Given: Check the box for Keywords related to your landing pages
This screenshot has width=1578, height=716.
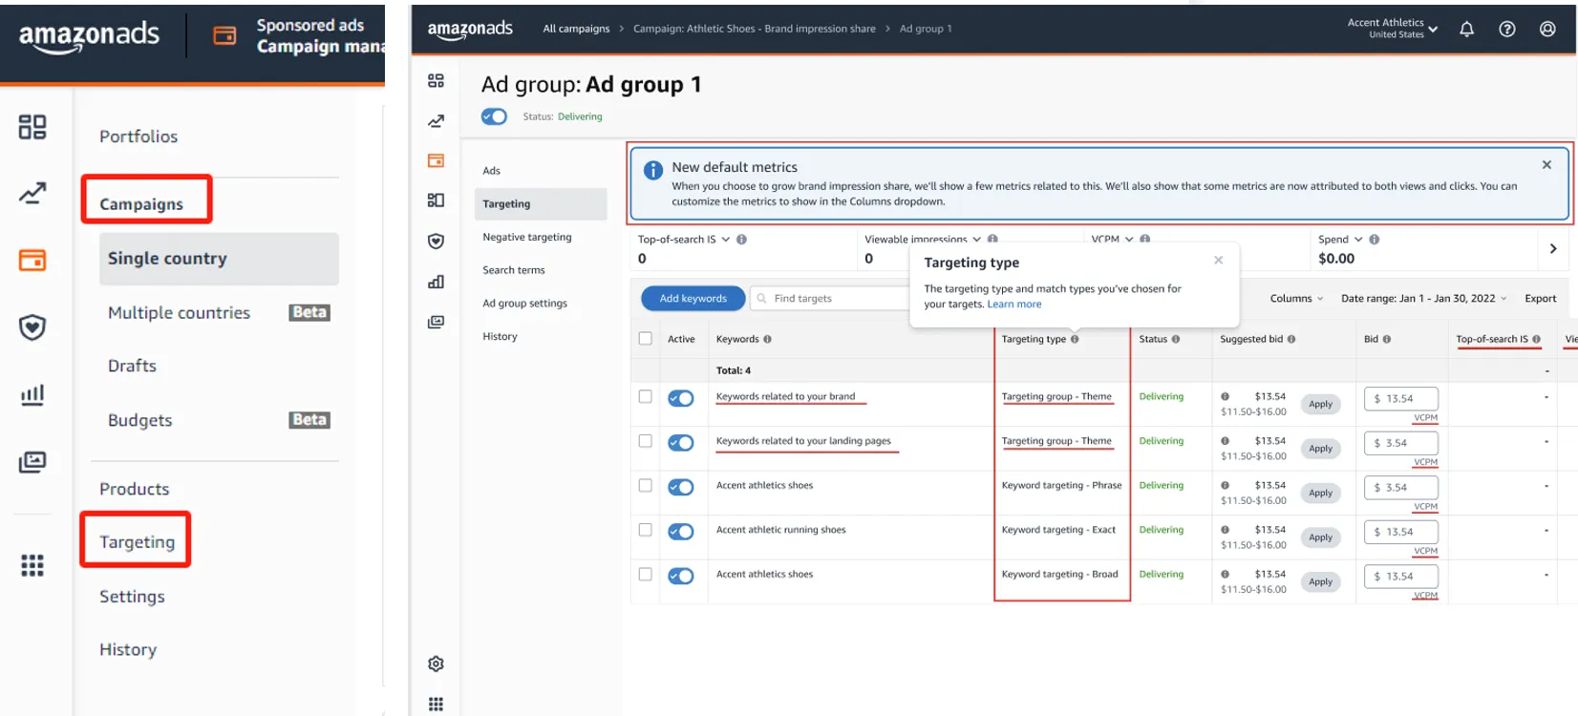Looking at the screenshot, I should coord(646,441).
